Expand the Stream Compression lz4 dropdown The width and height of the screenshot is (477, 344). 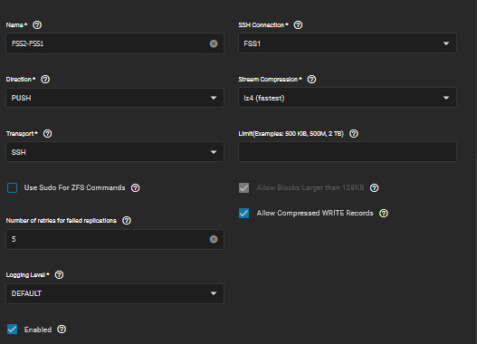(348, 98)
